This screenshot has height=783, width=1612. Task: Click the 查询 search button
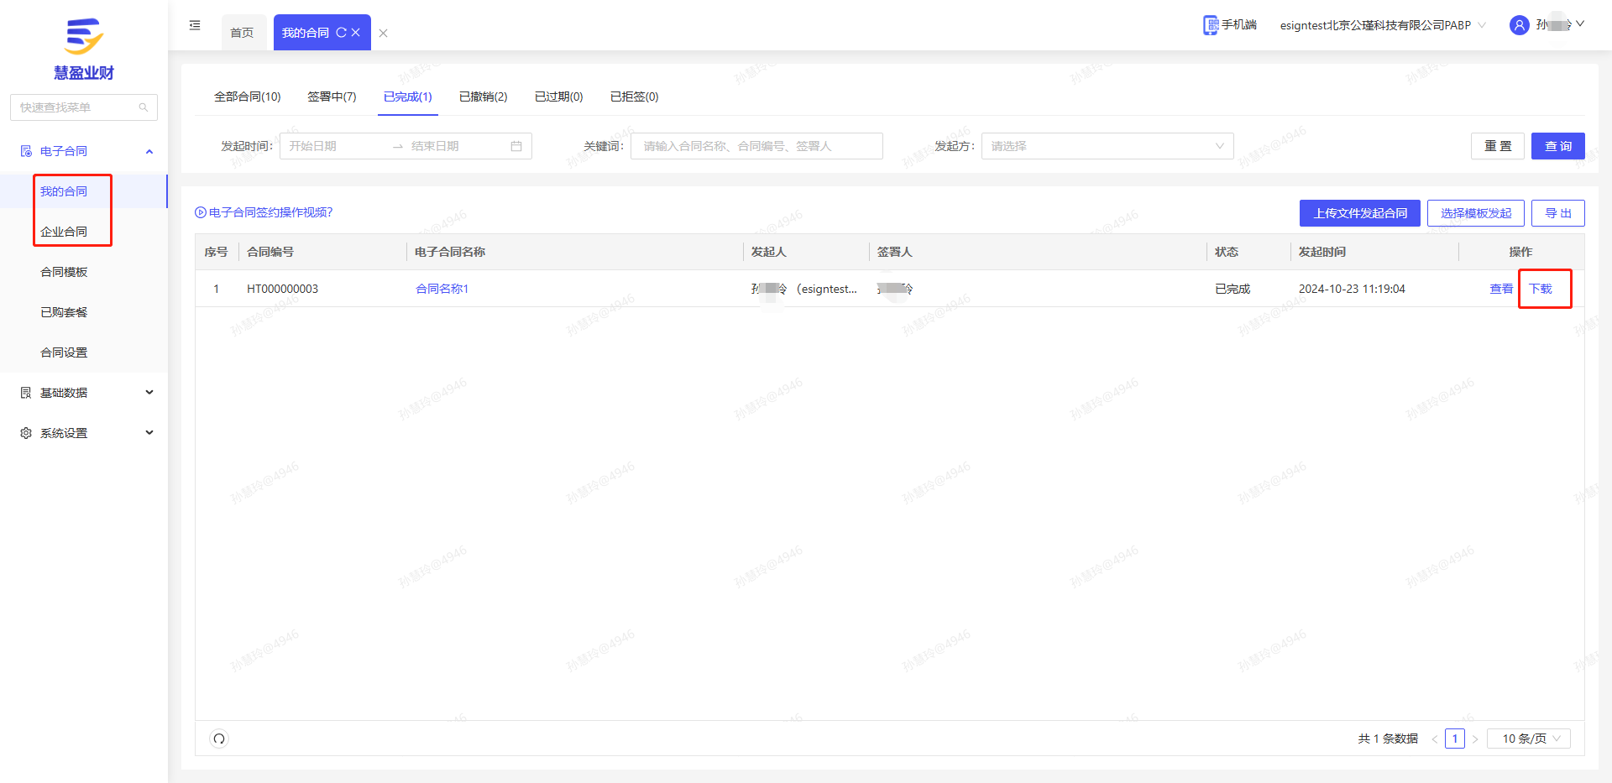pyautogui.click(x=1557, y=146)
